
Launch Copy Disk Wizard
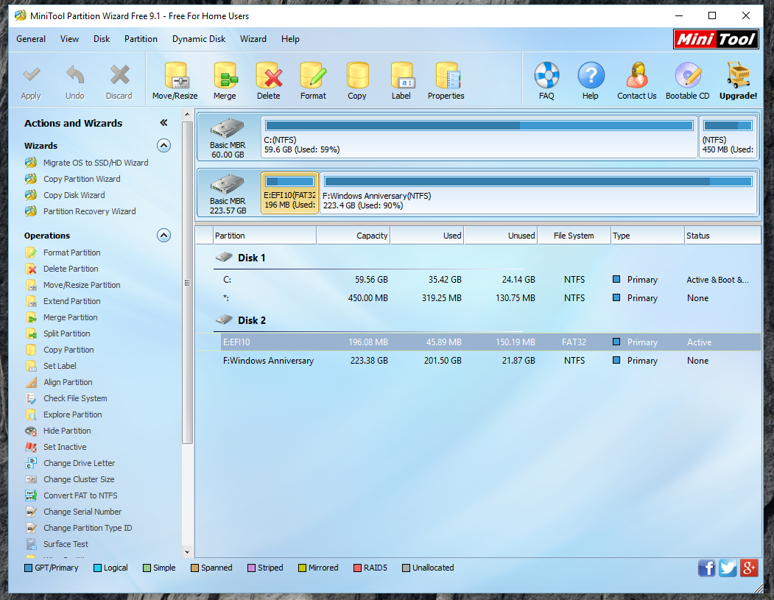74,195
